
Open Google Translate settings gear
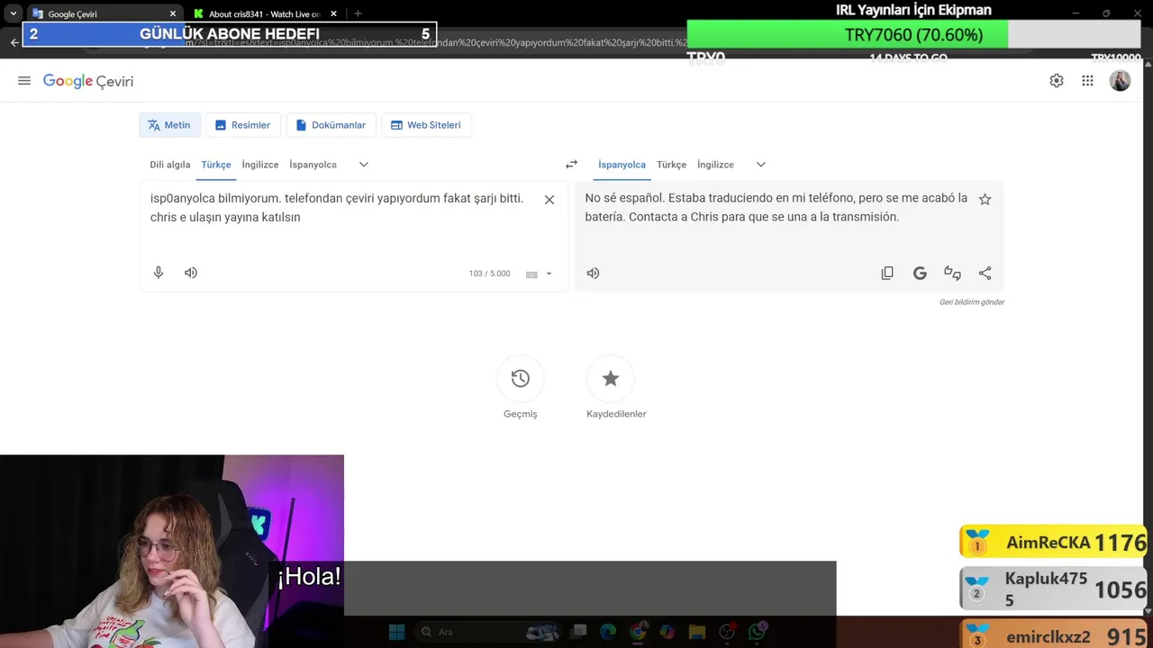coord(1057,81)
